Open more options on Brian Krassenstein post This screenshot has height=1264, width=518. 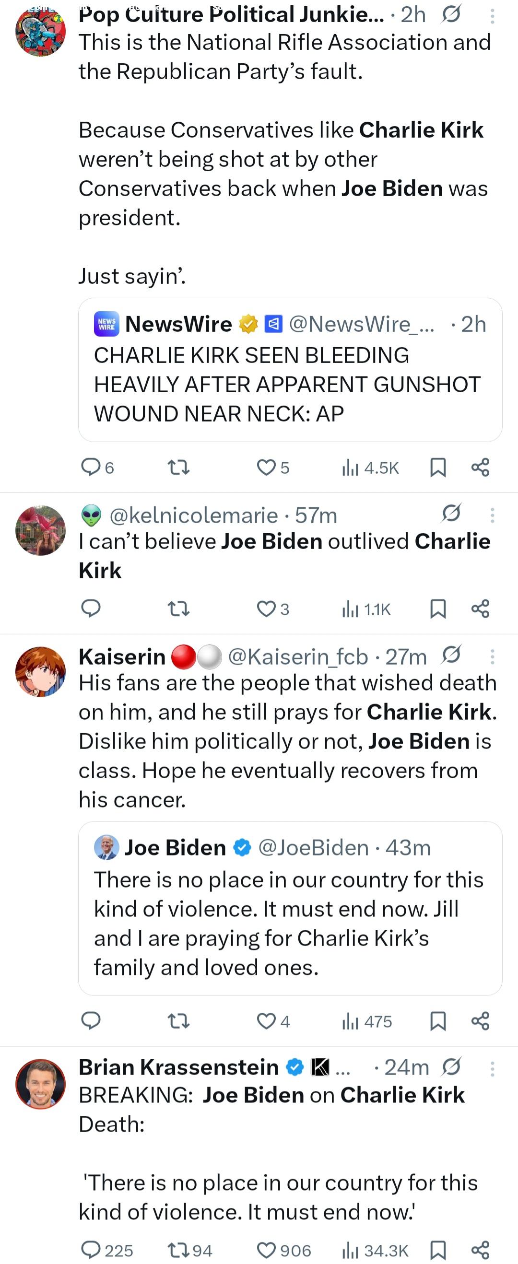(x=492, y=1069)
